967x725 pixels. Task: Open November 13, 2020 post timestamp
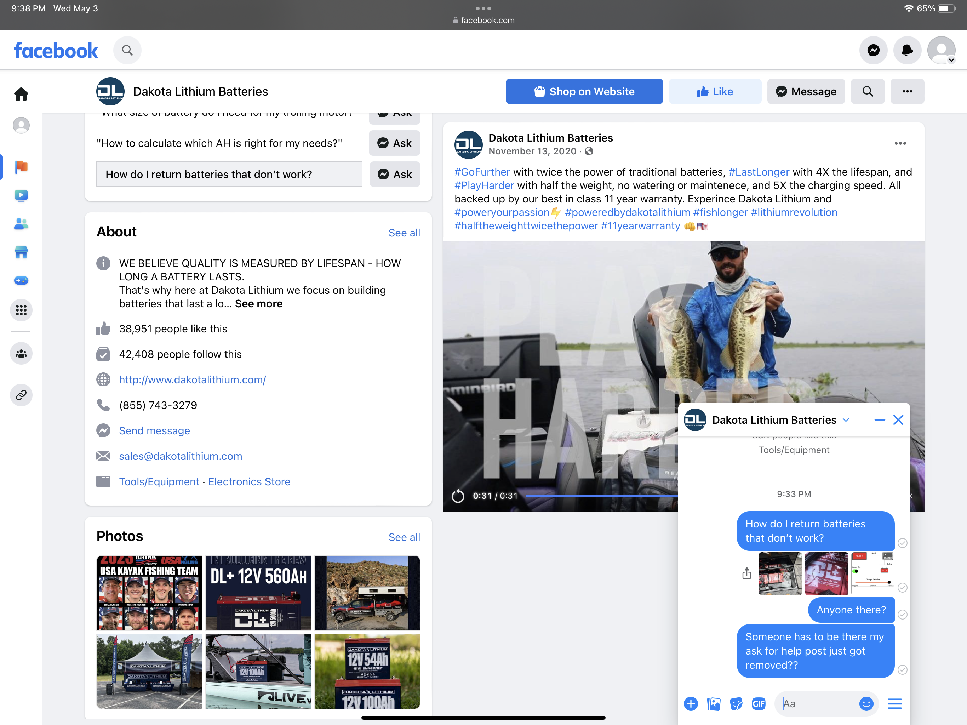coord(532,151)
